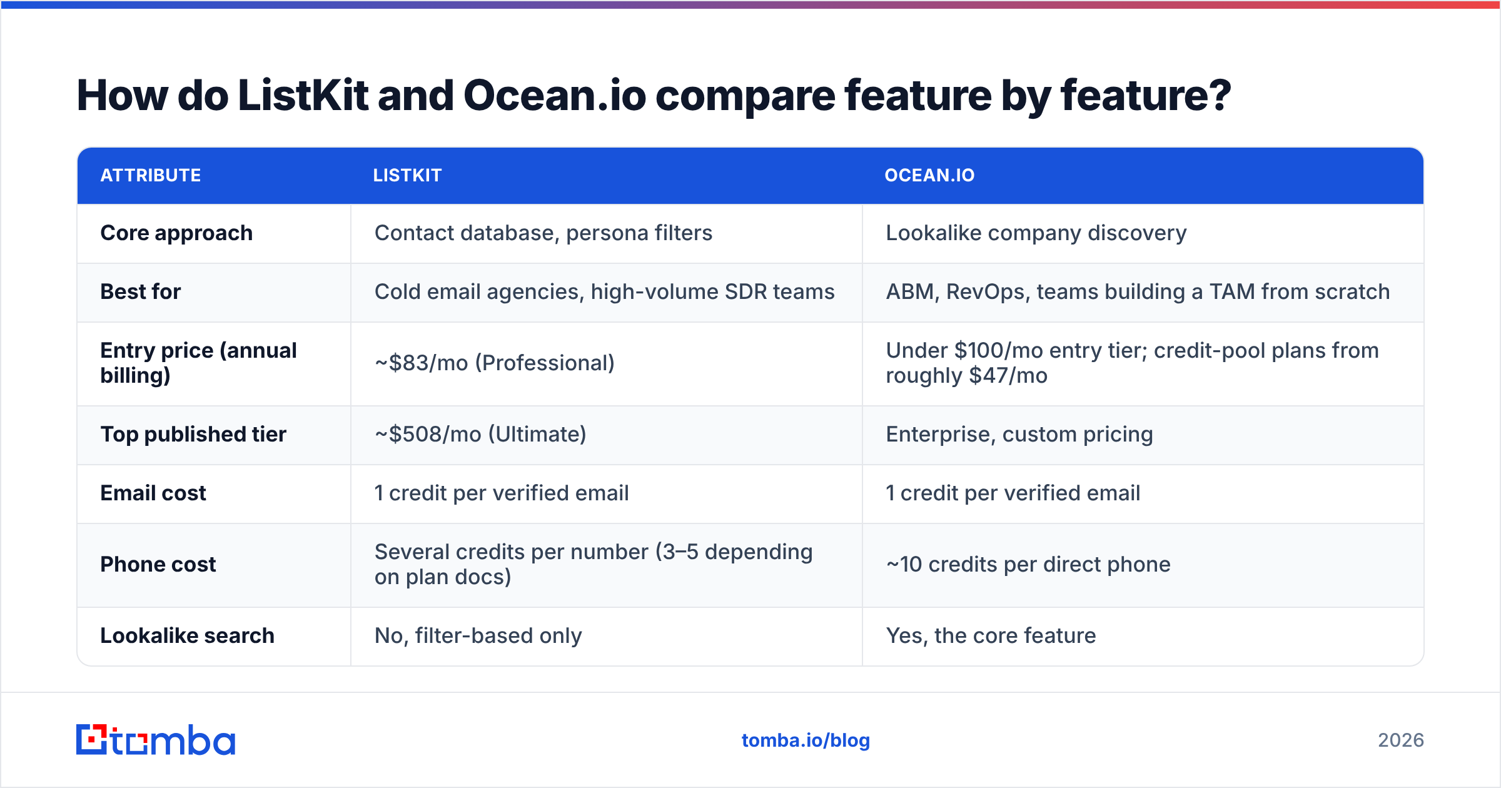Click the 'Top published tier' label
1501x788 pixels.
(x=193, y=435)
